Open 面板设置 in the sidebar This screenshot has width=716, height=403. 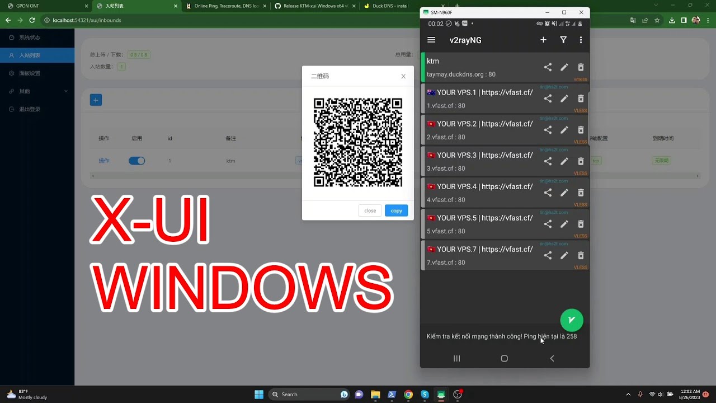pos(37,73)
